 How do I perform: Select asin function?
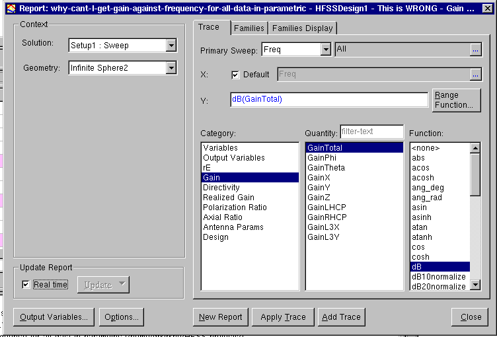click(440, 207)
